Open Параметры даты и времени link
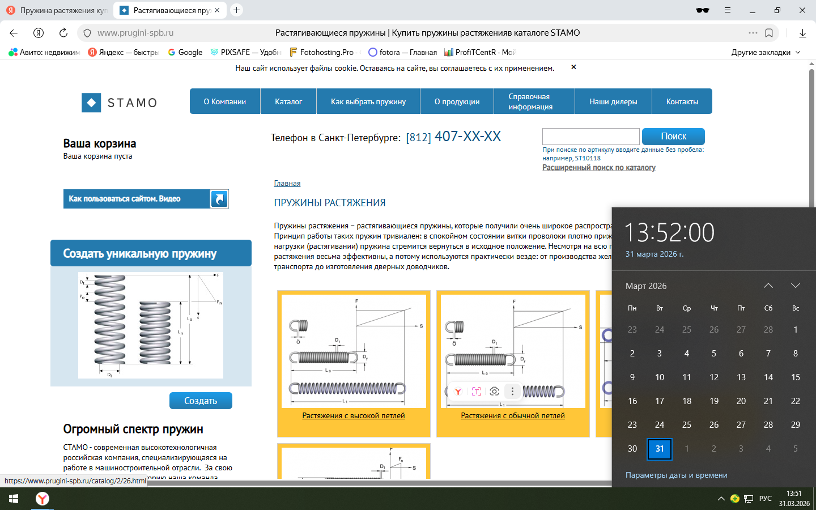 click(x=677, y=475)
